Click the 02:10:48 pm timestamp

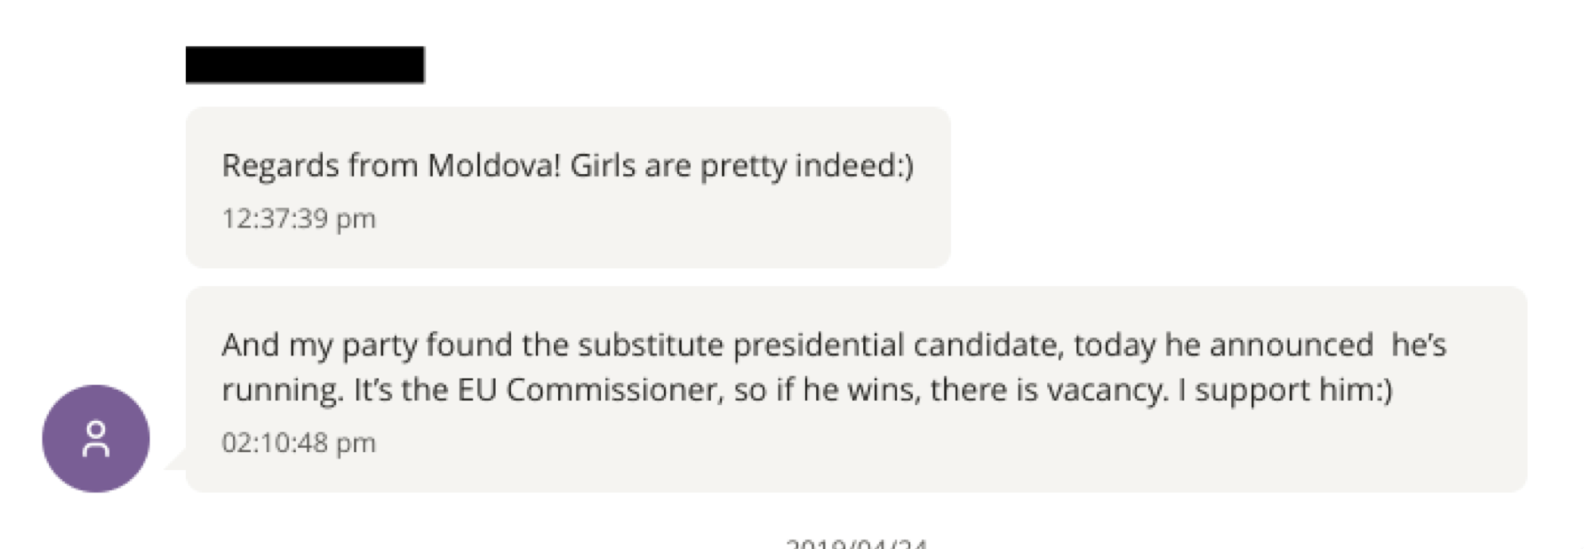[x=299, y=442]
